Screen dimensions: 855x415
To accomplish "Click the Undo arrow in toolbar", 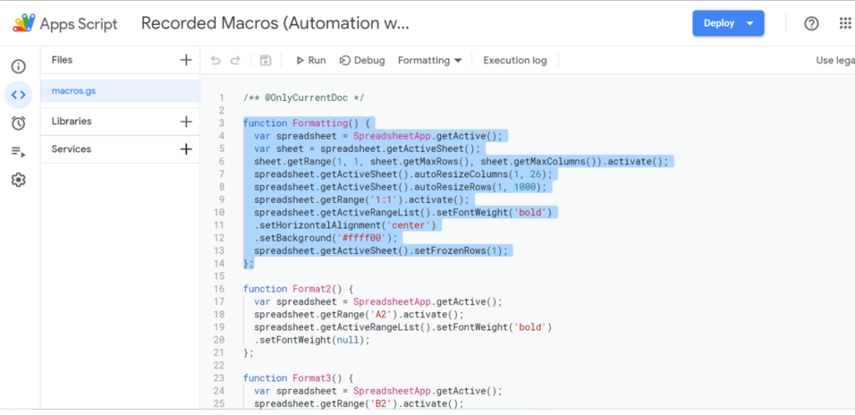I will [x=215, y=60].
